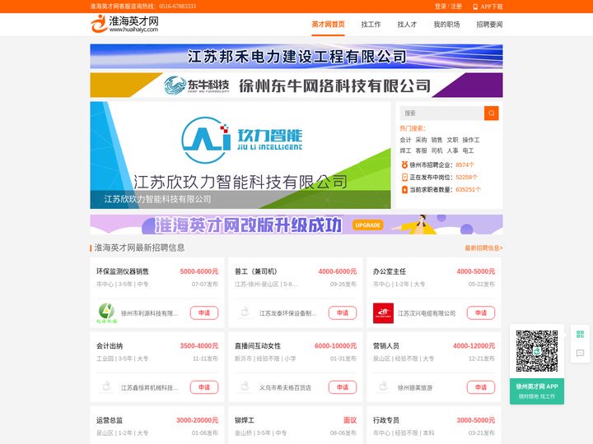Open the 我的职场 navigation tab
This screenshot has width=593, height=444.
coord(446,25)
